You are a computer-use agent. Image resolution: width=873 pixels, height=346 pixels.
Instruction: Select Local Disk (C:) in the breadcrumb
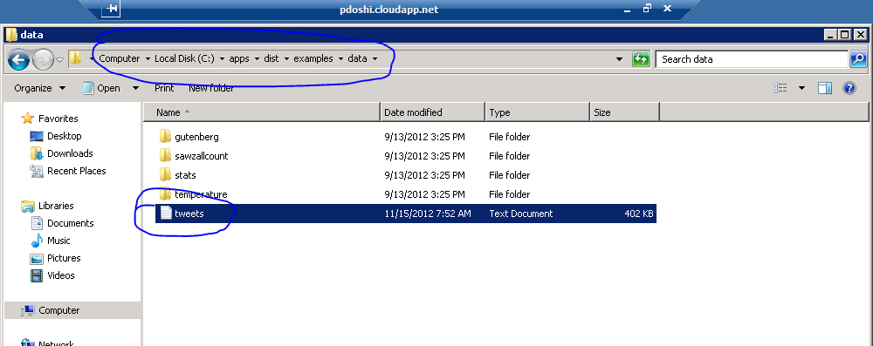[x=184, y=58]
